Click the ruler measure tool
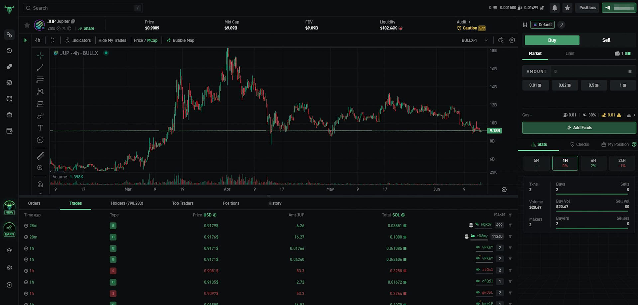This screenshot has height=305, width=638. pos(40,156)
